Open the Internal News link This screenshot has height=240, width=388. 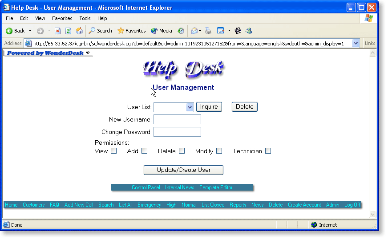tap(180, 187)
